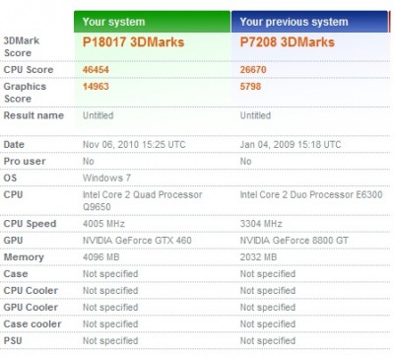This screenshot has width=394, height=359.
Task: Click the NVIDIA GeForce 8800 GT text
Action: point(294,241)
